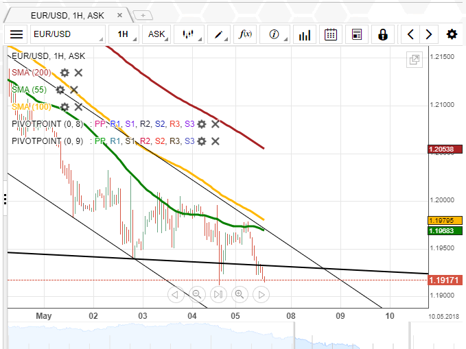The width and height of the screenshot is (466, 349).
Task: Select the SMA (55) legend label
Action: (29, 90)
